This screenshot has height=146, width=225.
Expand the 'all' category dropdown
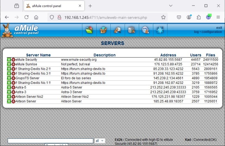(x=99, y=140)
